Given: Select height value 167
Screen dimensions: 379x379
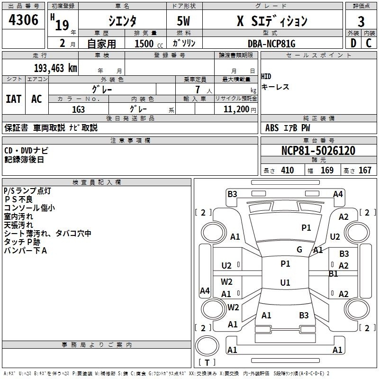Looking at the screenshot, I should click(365, 171).
